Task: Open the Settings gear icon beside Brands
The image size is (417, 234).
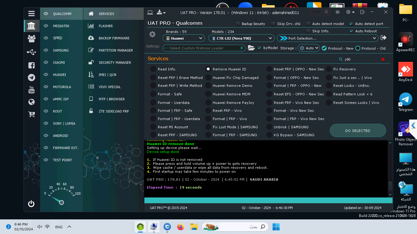Action: point(152,34)
